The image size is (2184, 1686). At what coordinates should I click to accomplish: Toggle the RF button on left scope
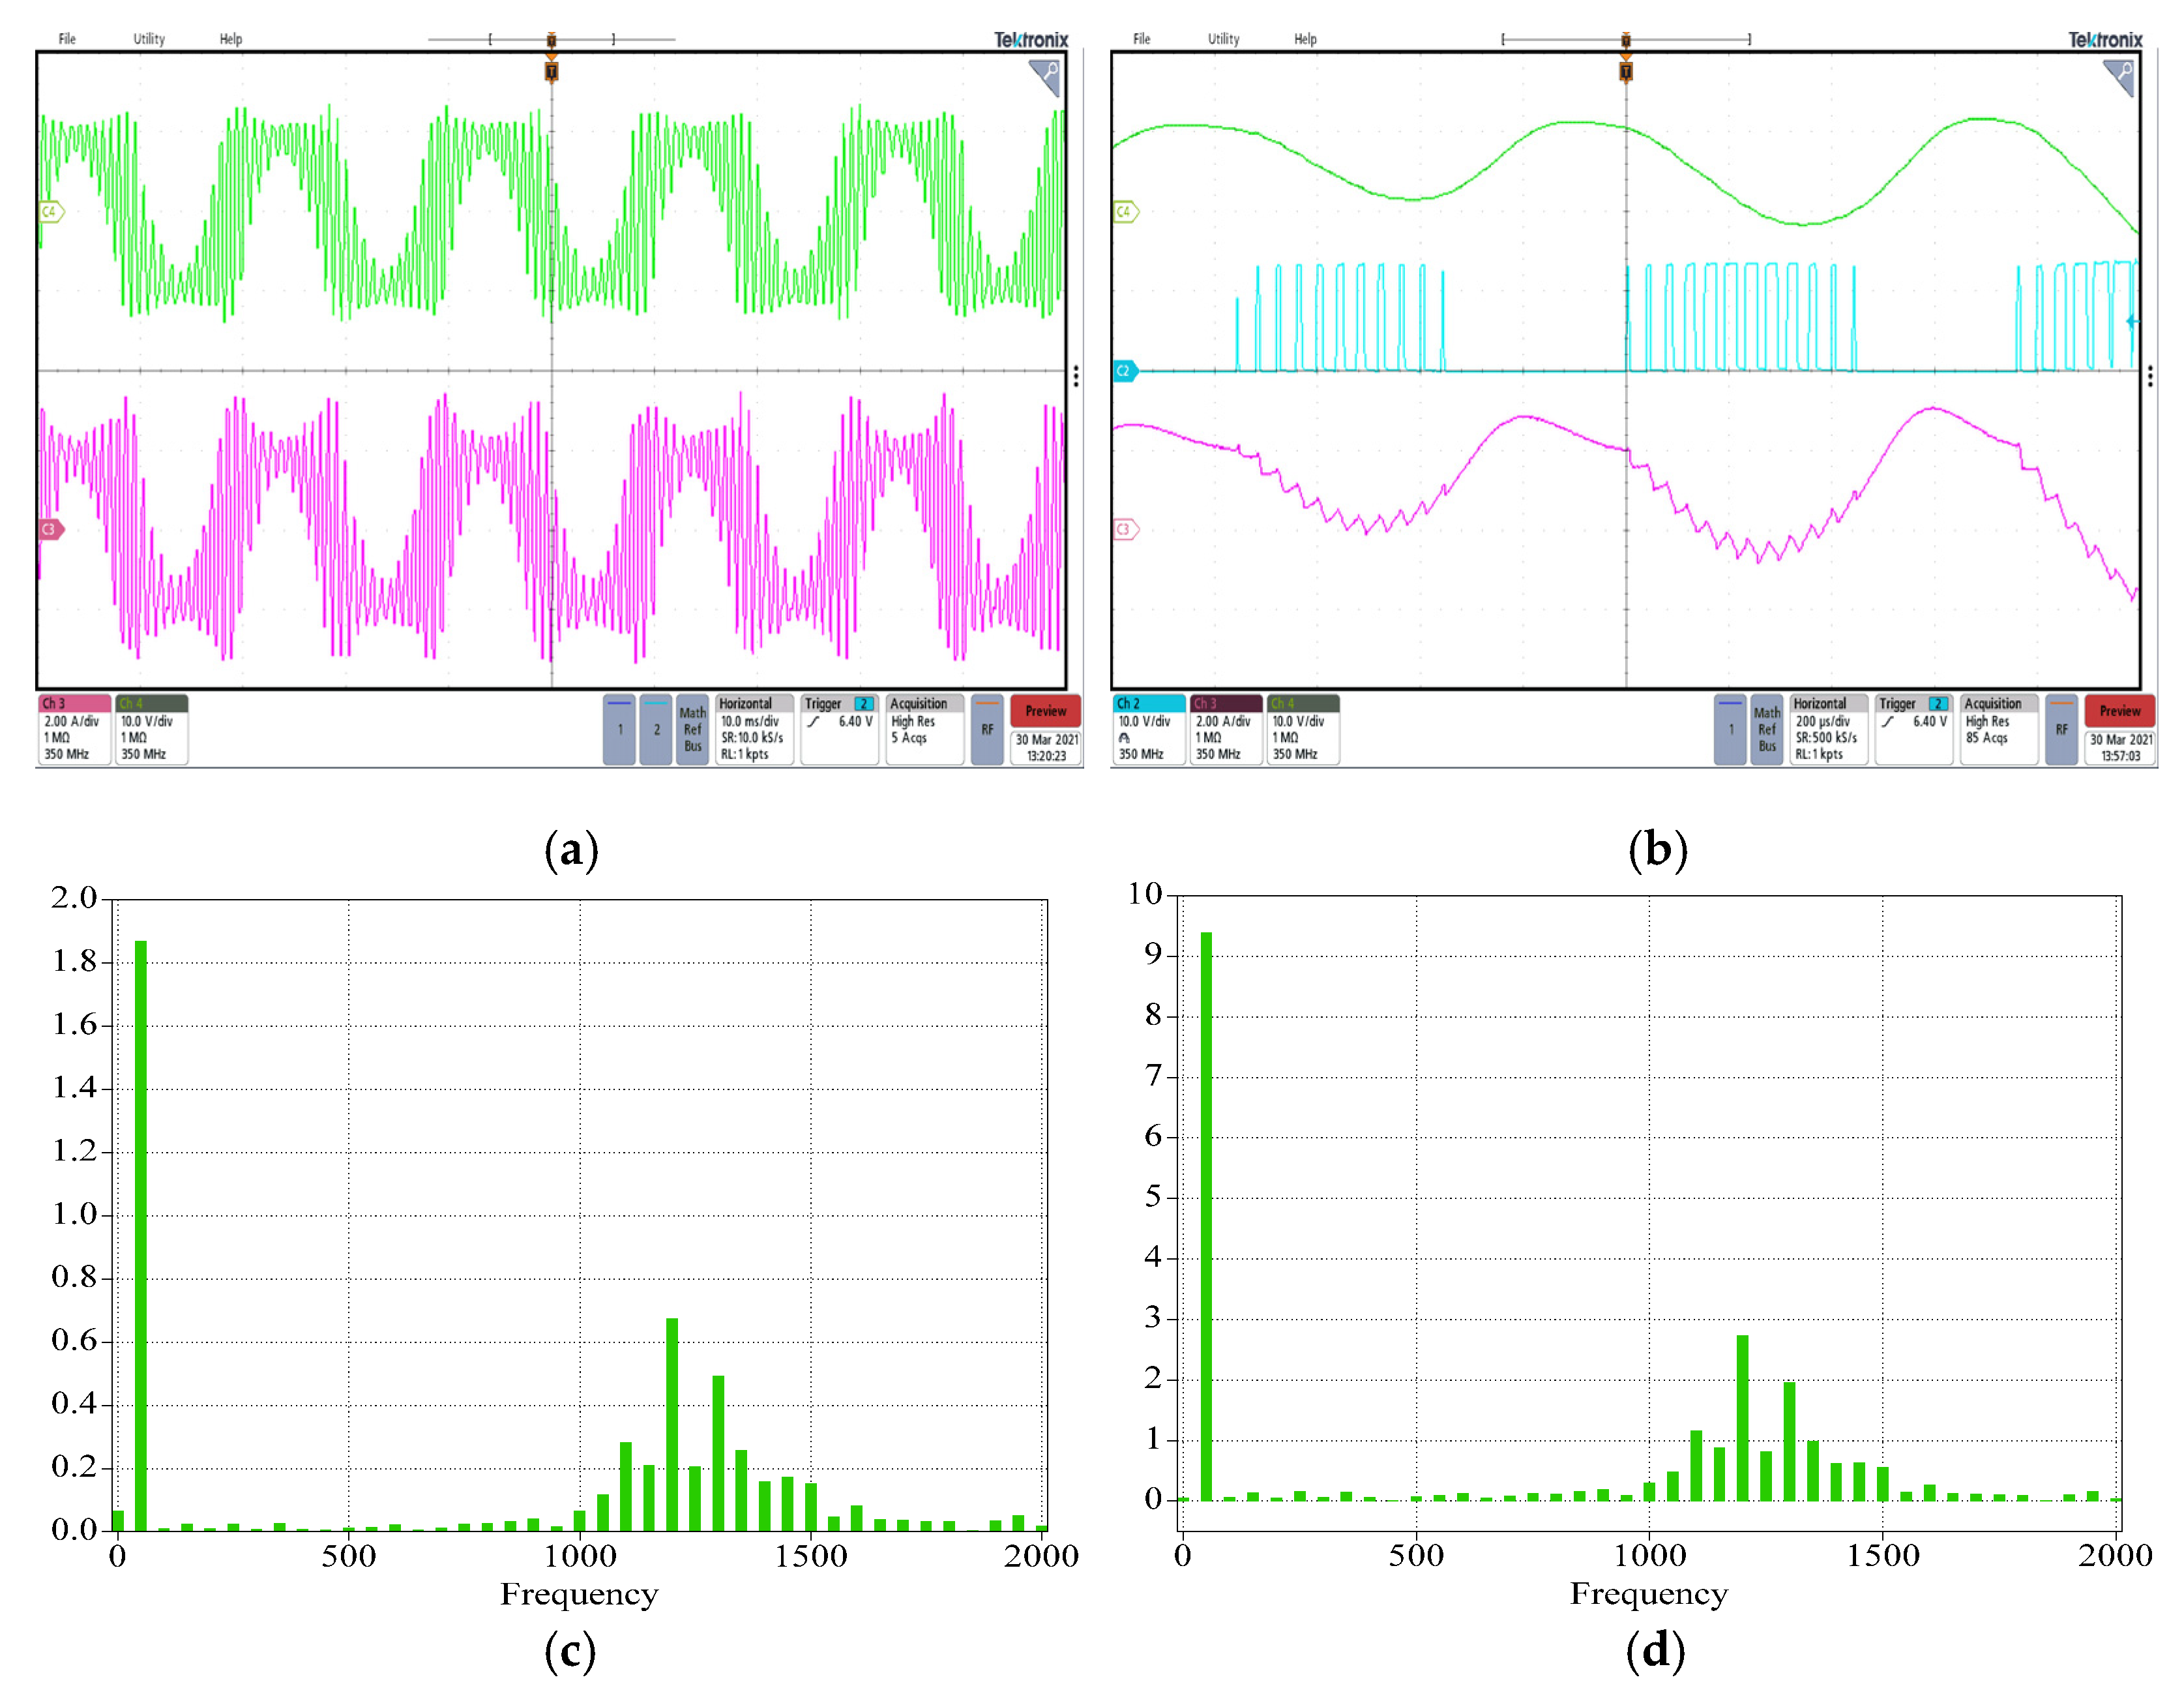[x=987, y=730]
